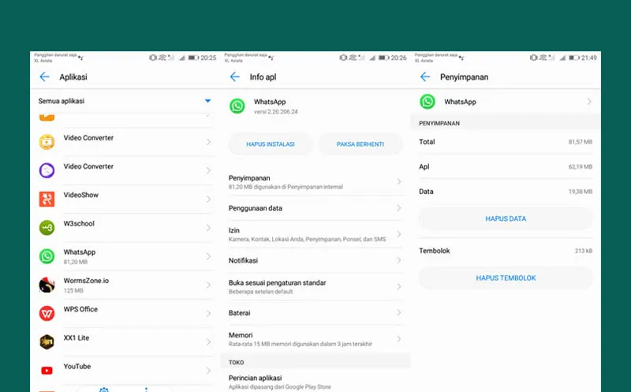Tap the WPS Office app icon
This screenshot has width=631, height=392.
pos(47,313)
